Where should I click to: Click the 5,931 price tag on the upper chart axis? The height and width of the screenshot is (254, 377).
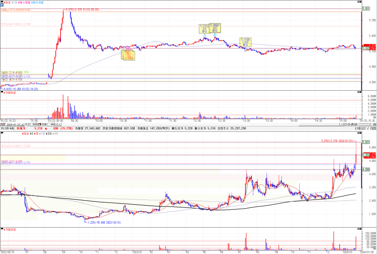click(366, 9)
